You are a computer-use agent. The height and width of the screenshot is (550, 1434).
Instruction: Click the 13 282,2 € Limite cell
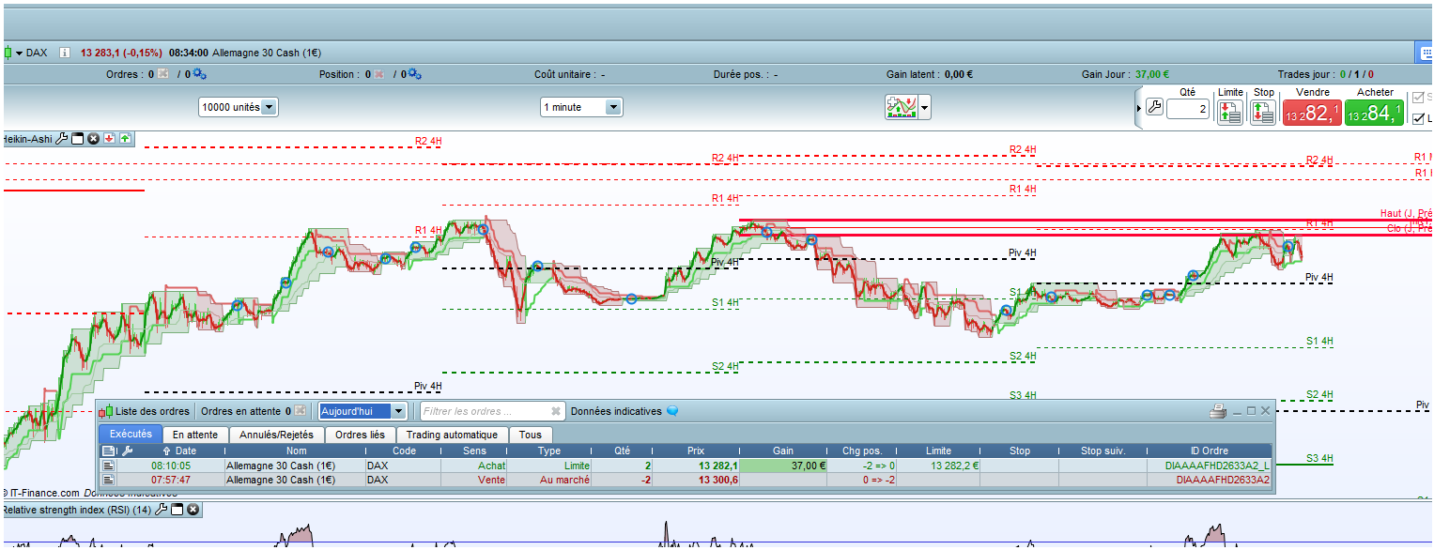point(939,466)
